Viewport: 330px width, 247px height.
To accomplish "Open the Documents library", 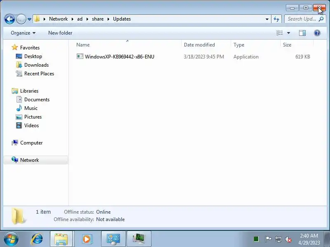I will [x=37, y=99].
